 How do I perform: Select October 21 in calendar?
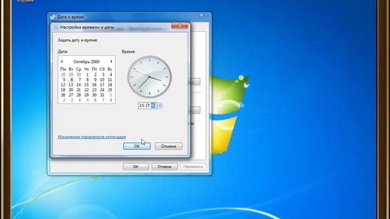point(79,90)
